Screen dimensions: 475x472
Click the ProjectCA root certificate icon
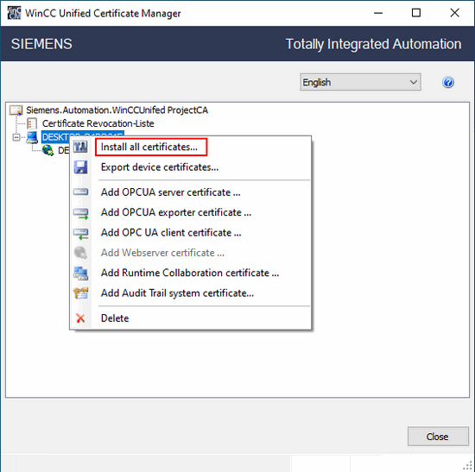point(16,110)
